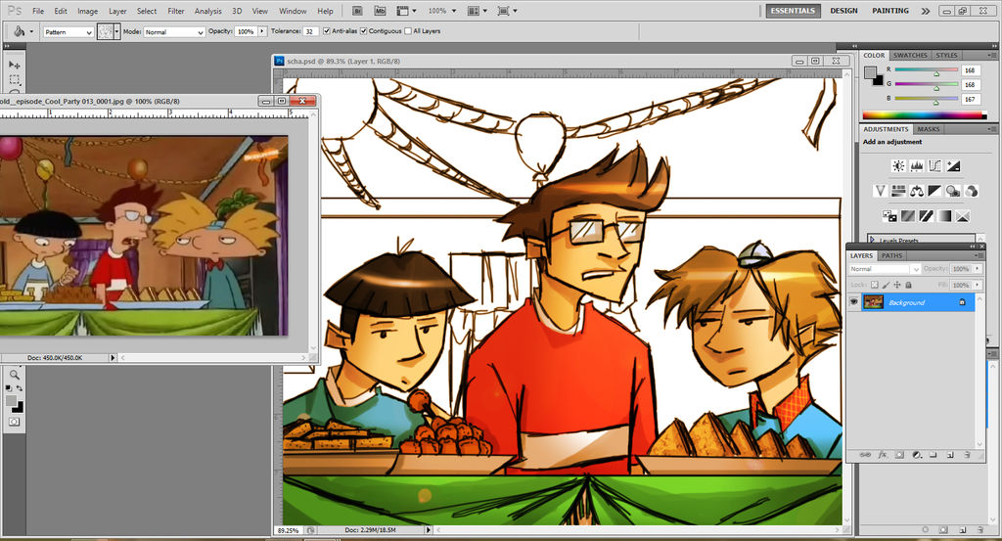Add a Color Balance adjustment

pos(916,191)
